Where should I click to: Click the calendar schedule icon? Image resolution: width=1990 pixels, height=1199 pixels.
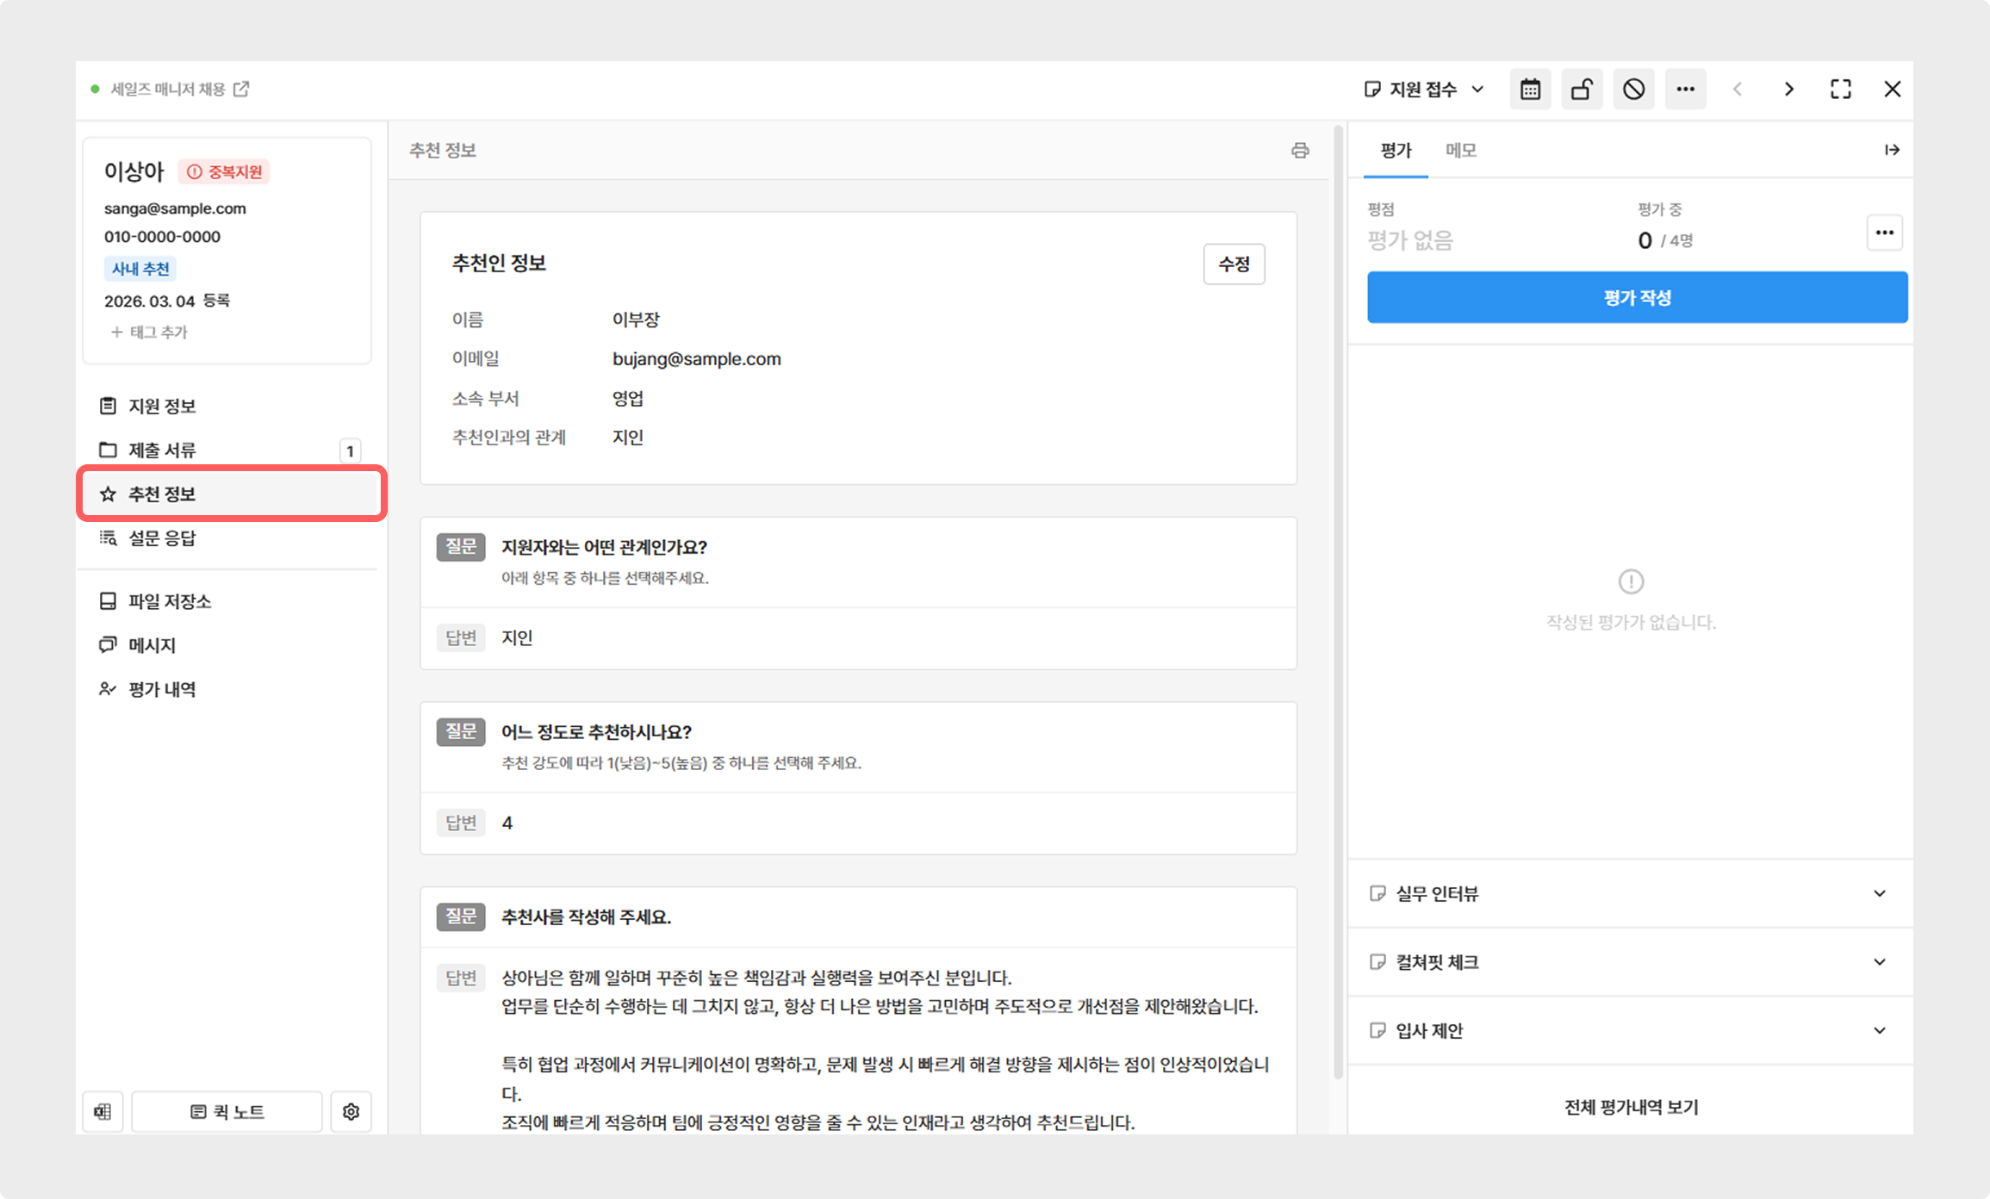(1530, 90)
